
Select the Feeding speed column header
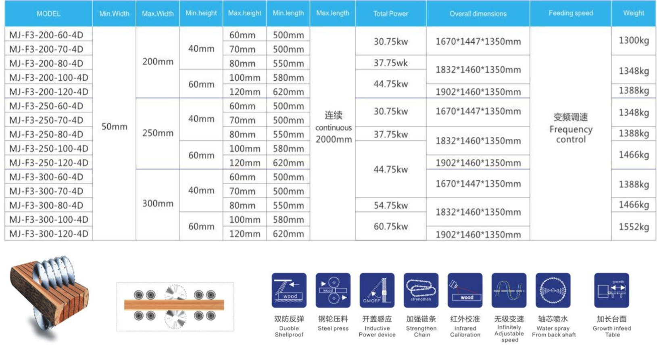pyautogui.click(x=570, y=13)
